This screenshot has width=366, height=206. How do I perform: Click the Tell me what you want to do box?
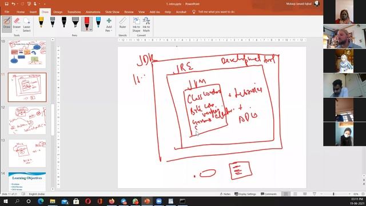(213, 11)
